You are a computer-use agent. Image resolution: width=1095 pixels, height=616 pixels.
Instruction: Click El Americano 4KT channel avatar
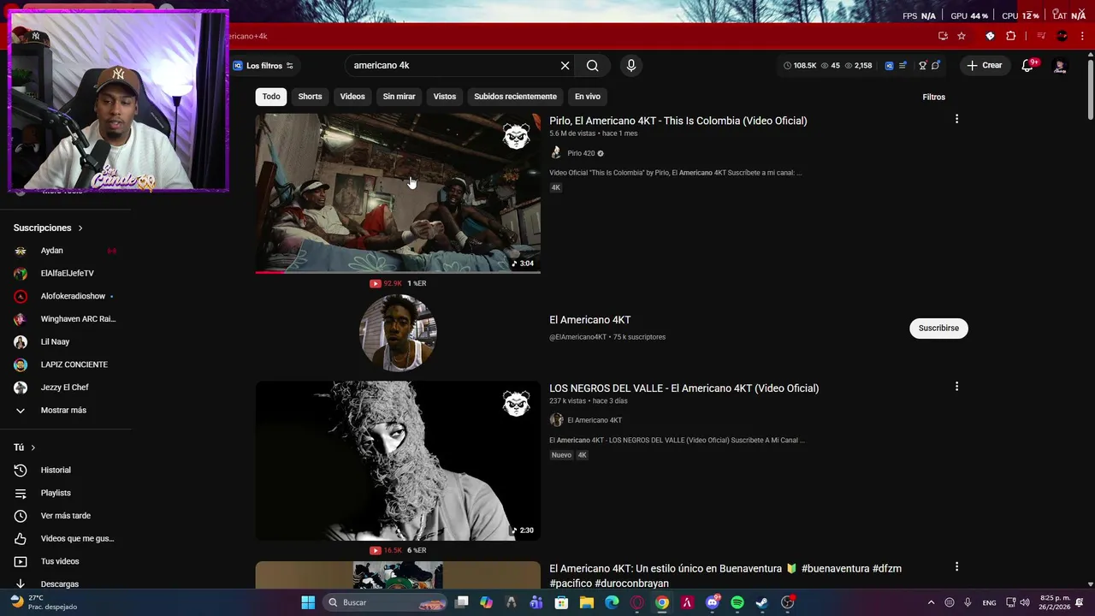click(x=398, y=332)
